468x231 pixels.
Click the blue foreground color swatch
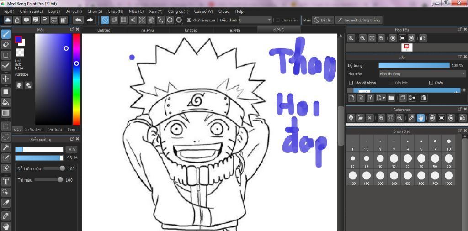[x=18, y=39]
